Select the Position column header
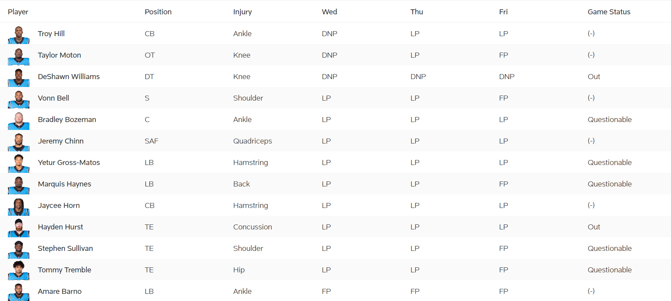Image resolution: width=671 pixels, height=301 pixels. [x=158, y=12]
